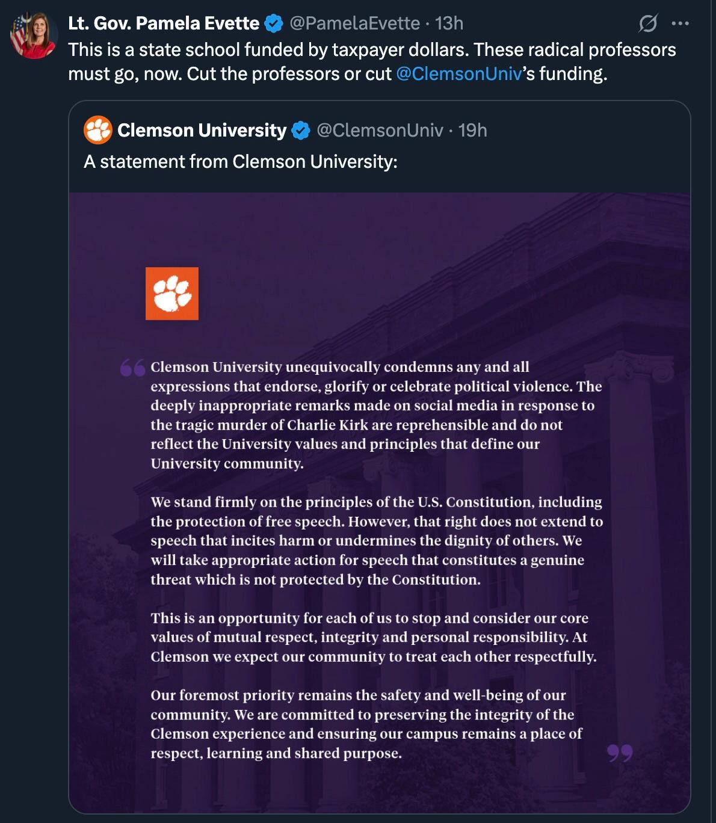Screen dimensions: 716x823
Task: Click the text 'A statement from Clemson University:'
Action: (x=241, y=161)
